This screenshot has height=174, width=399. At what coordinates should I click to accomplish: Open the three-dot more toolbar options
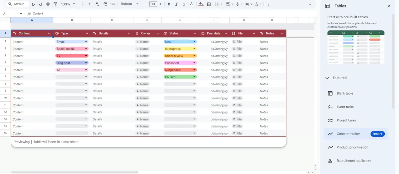(x=268, y=4)
